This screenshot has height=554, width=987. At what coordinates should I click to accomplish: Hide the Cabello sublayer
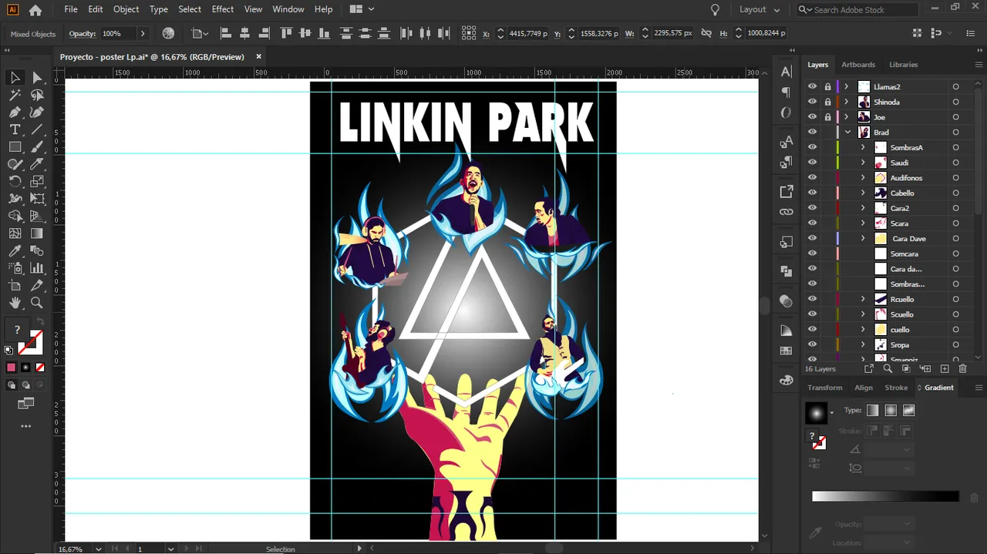pos(812,193)
